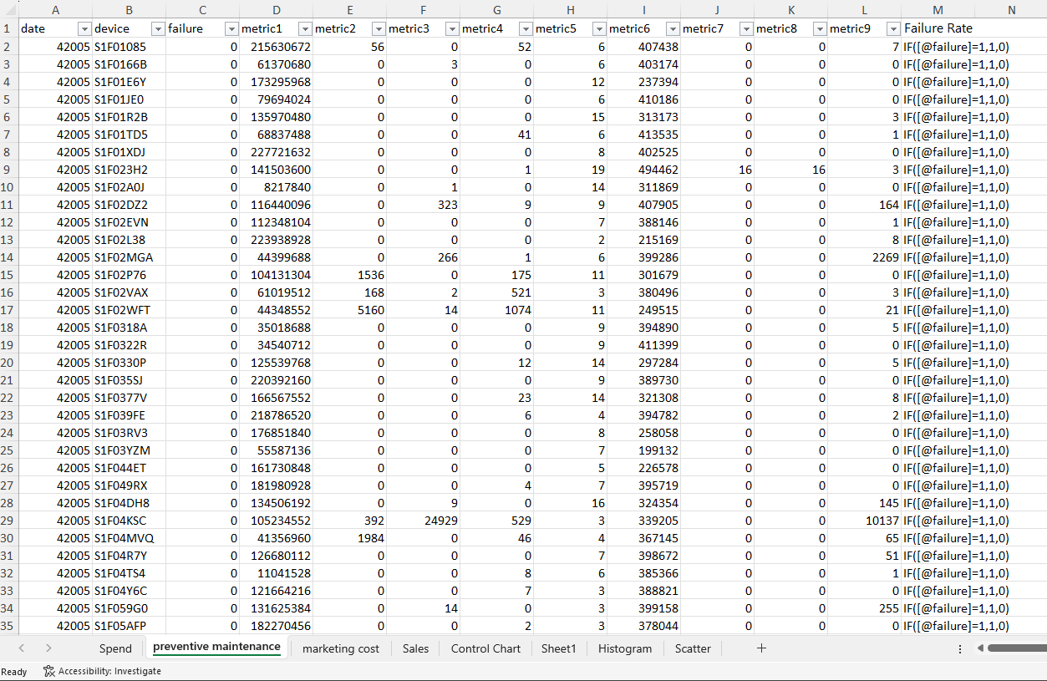Screen dimensions: 1047x681
Task: Open the Histogram sheet
Action: 624,648
